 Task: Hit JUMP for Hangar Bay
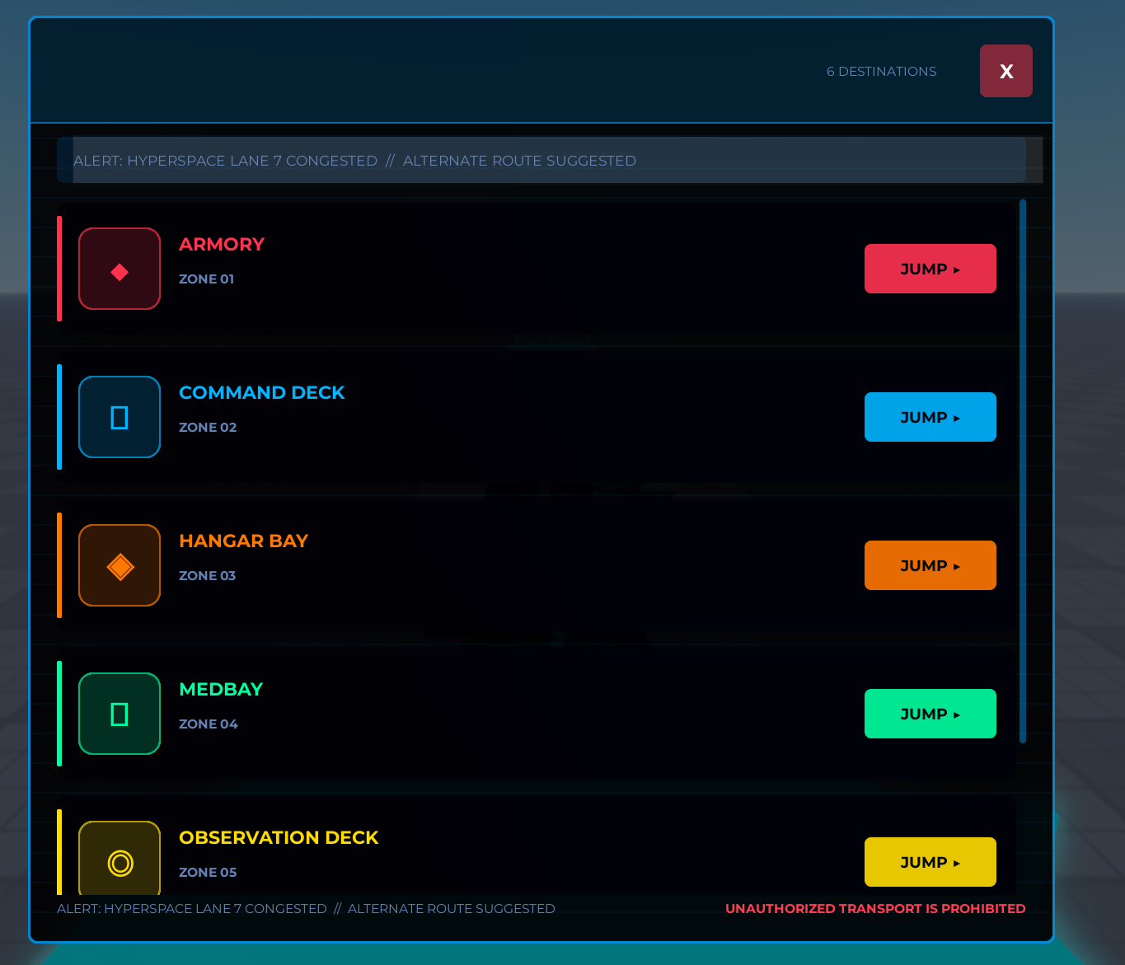(x=930, y=565)
